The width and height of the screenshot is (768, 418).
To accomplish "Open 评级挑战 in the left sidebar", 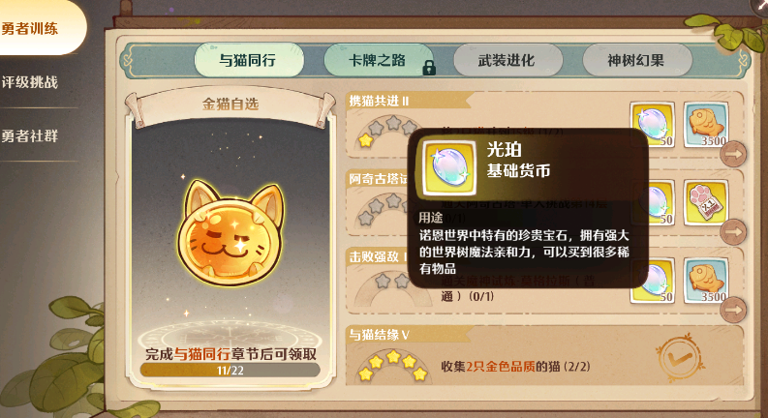I will (x=30, y=81).
